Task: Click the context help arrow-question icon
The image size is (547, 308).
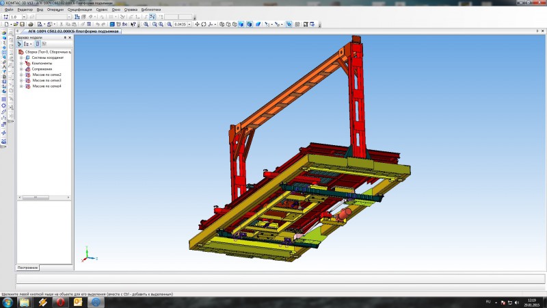Action: click(133, 25)
